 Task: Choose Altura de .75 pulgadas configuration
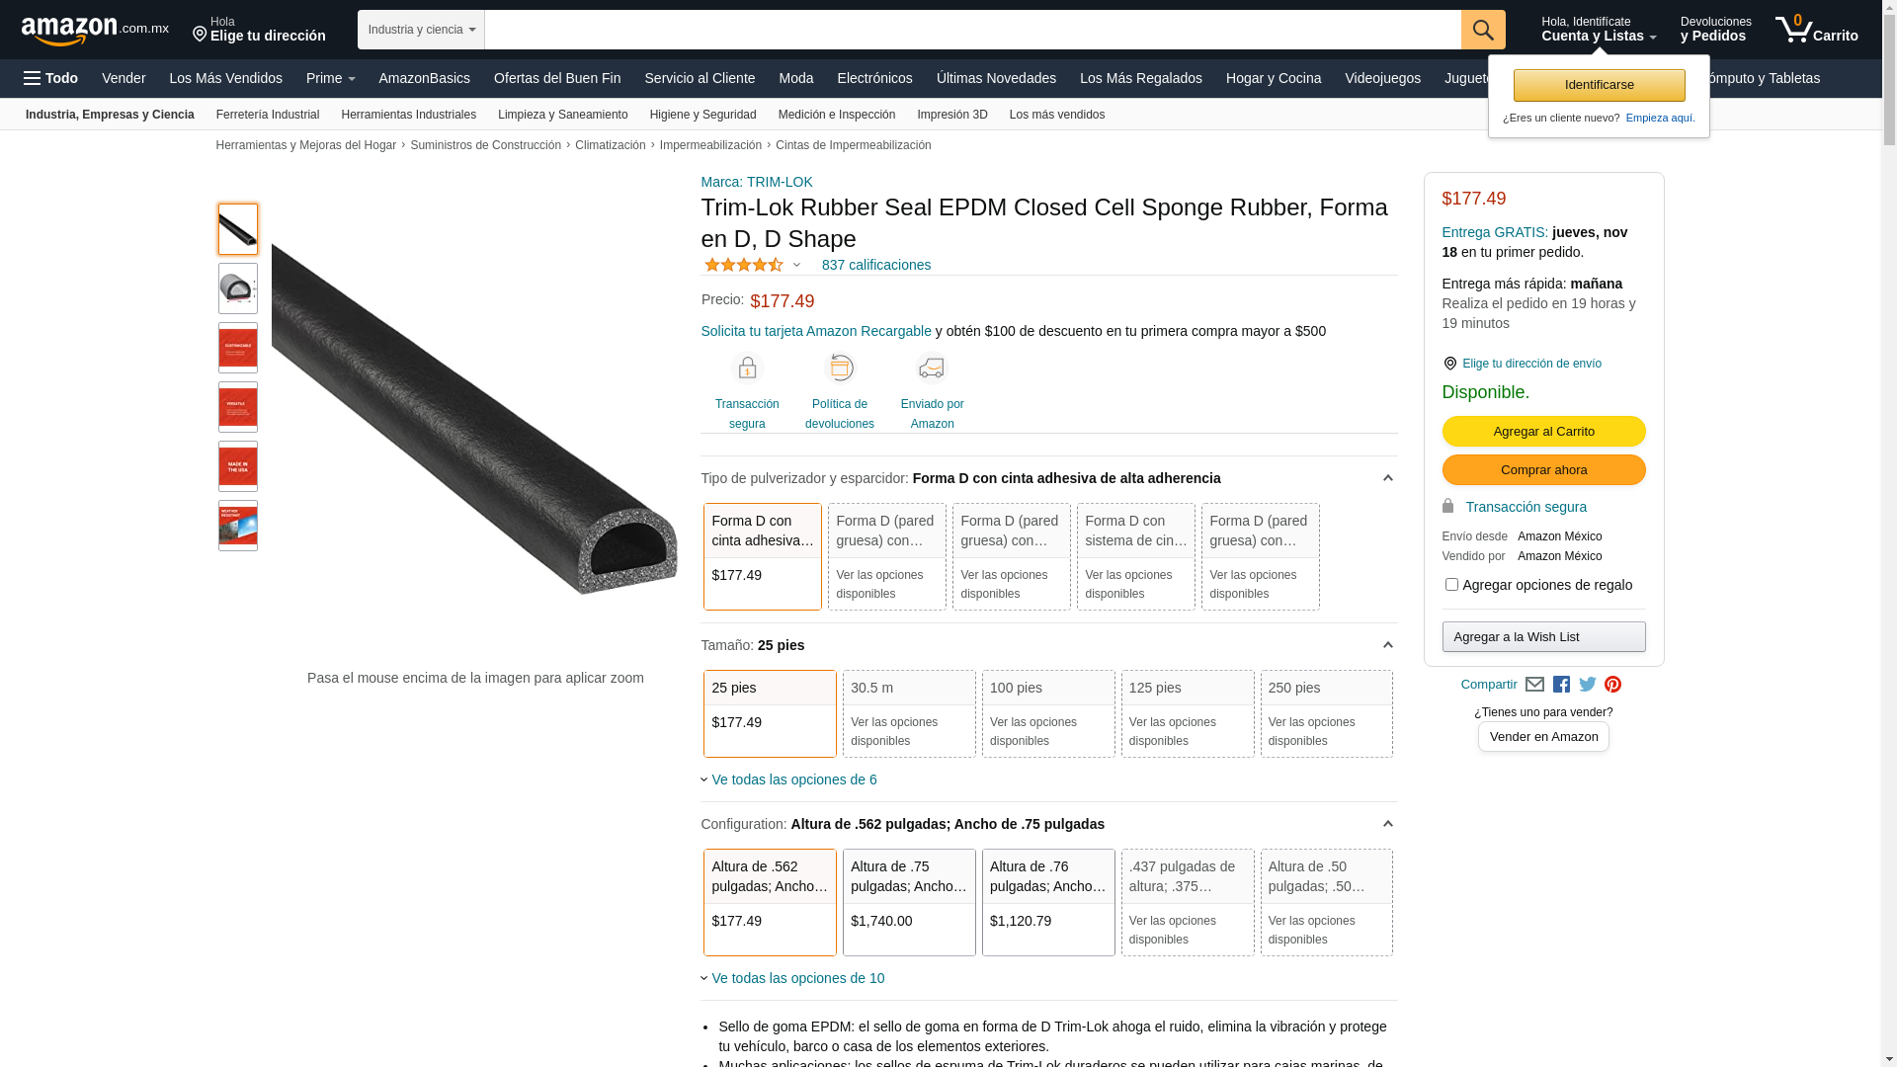[908, 901]
